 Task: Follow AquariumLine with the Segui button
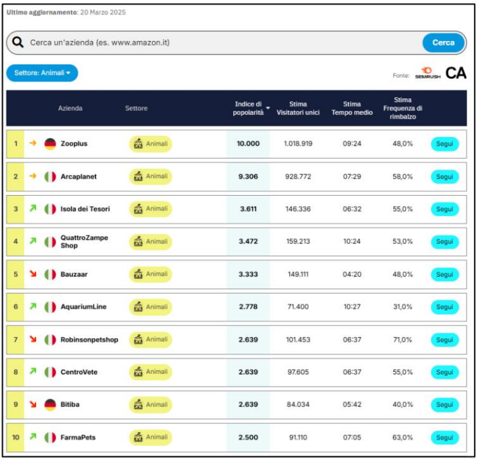445,307
